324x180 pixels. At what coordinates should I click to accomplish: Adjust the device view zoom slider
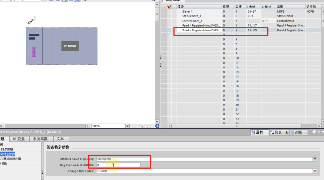[142, 126]
